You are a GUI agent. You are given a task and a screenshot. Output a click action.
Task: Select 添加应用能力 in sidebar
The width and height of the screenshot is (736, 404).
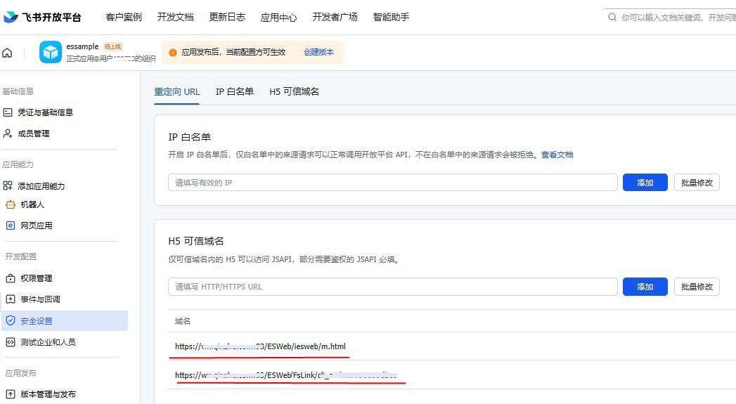pyautogui.click(x=42, y=186)
